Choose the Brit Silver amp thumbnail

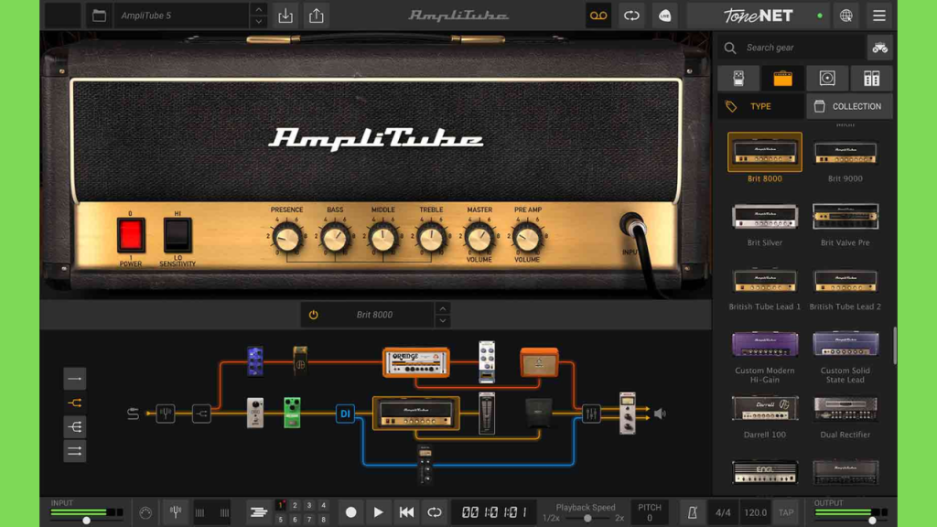(765, 217)
